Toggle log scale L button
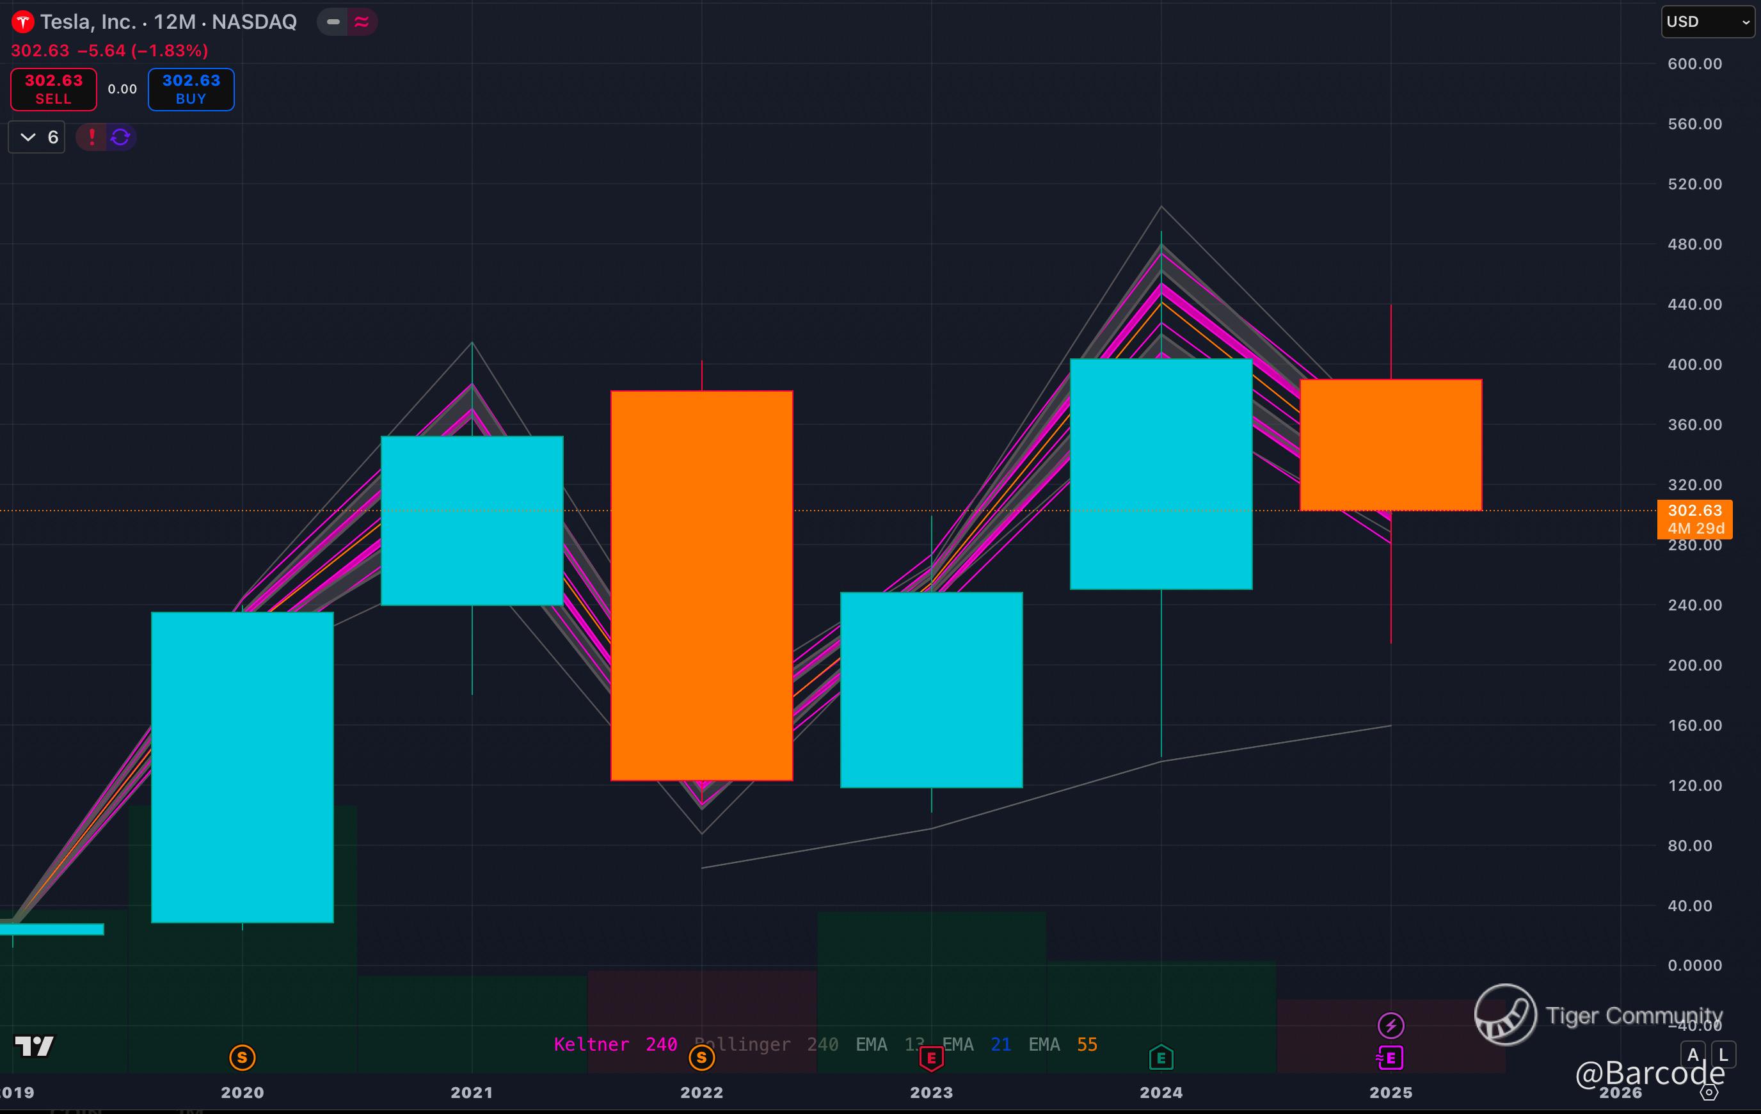This screenshot has height=1114, width=1761. pyautogui.click(x=1723, y=1054)
